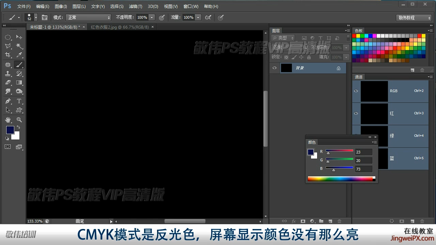Select the Pen tool
The width and height of the screenshot is (436, 245).
pos(8,101)
